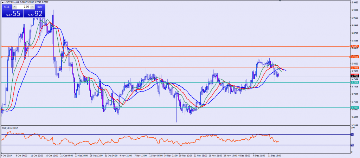Click the RSI(14) indicator label
Image resolution: width=360 pixels, height=158 pixels.
10,128
